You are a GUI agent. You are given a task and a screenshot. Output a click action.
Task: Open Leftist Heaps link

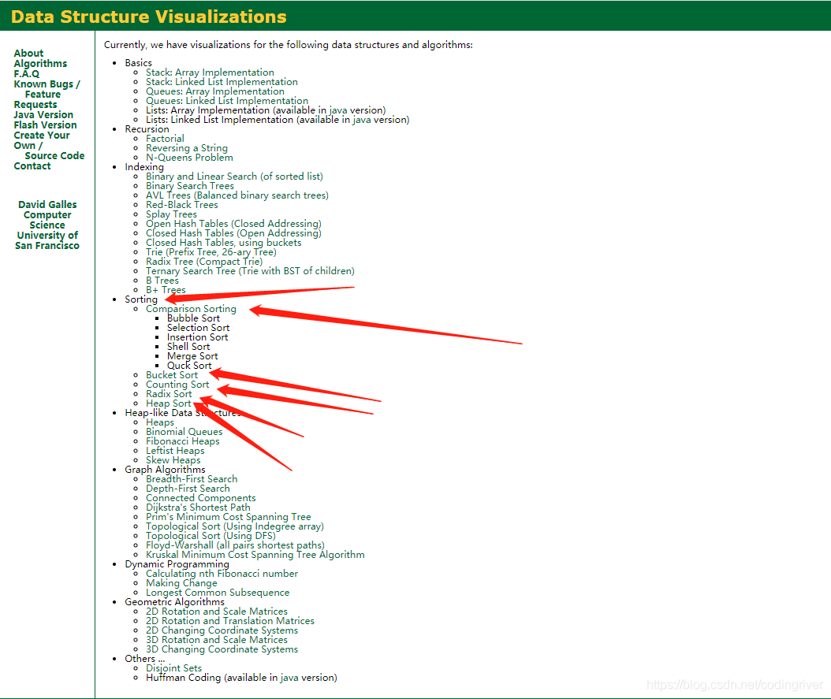175,452
